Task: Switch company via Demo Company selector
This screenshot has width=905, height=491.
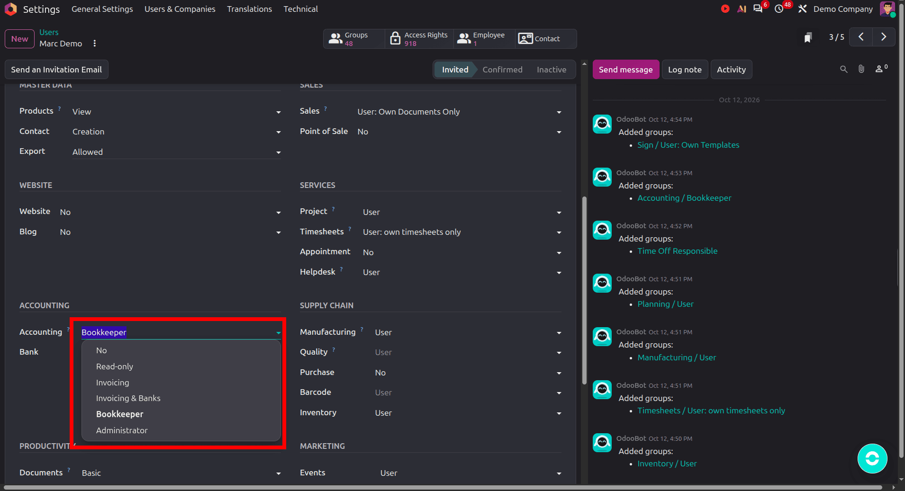Action: click(x=843, y=9)
